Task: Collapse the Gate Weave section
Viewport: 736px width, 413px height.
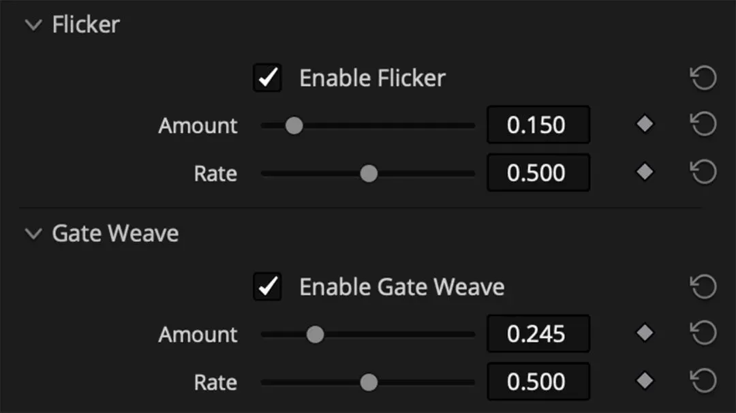Action: (x=33, y=234)
